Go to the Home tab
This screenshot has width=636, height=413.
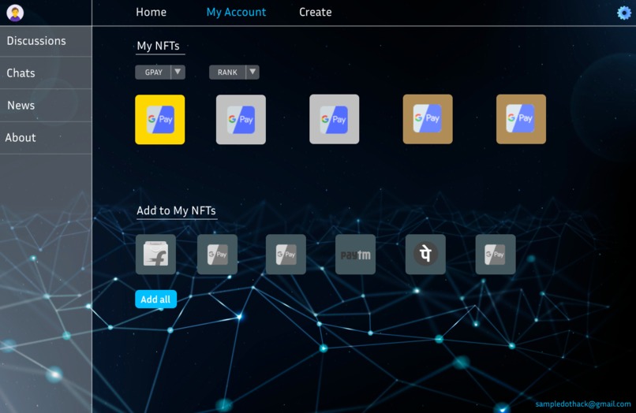click(151, 12)
